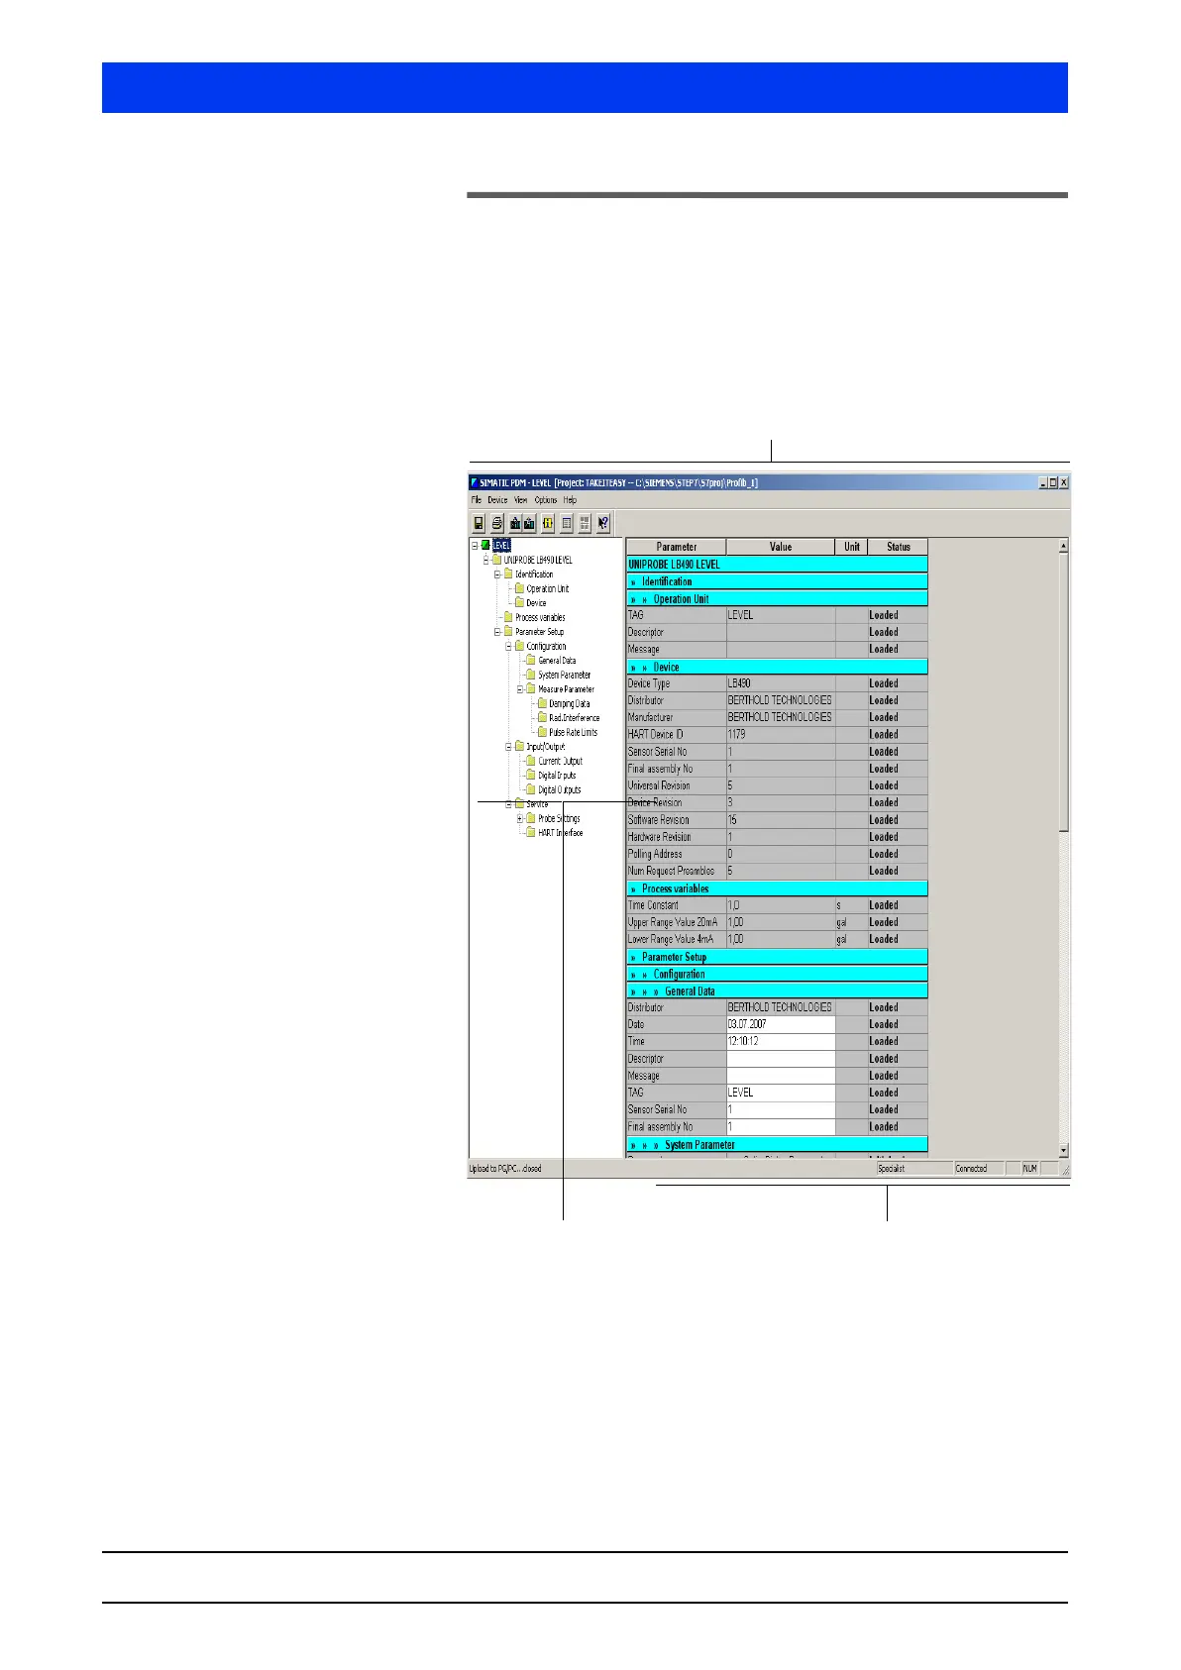The height and width of the screenshot is (1670, 1181).
Task: Click the Digital Inputs folder icon
Action: [531, 776]
